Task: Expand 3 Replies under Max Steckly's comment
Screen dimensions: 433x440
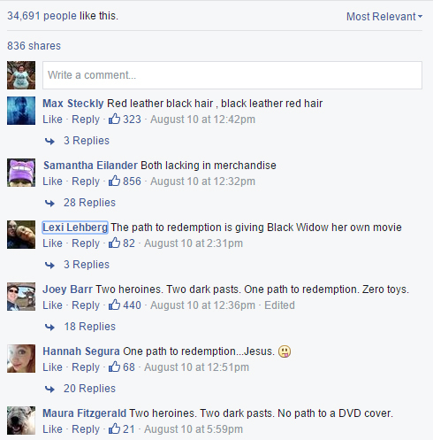Action: tap(87, 141)
